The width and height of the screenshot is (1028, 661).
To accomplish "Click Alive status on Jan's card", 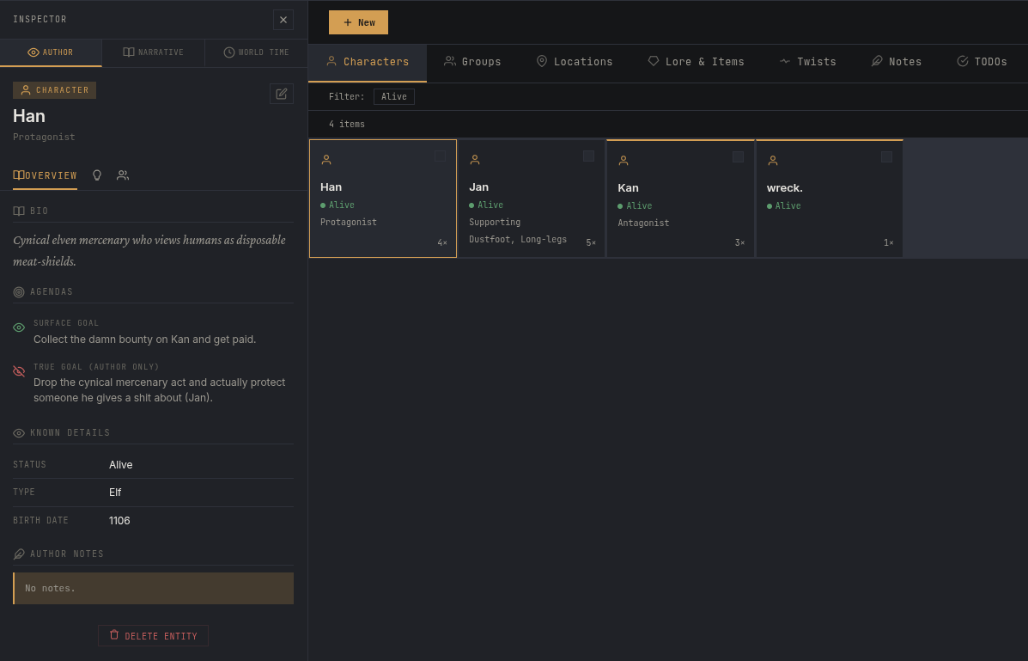I will [486, 205].
